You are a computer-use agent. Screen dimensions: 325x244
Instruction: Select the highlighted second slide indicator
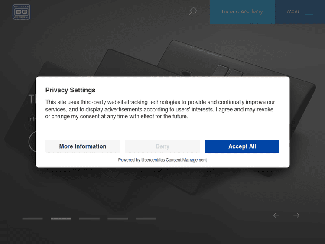click(61, 218)
